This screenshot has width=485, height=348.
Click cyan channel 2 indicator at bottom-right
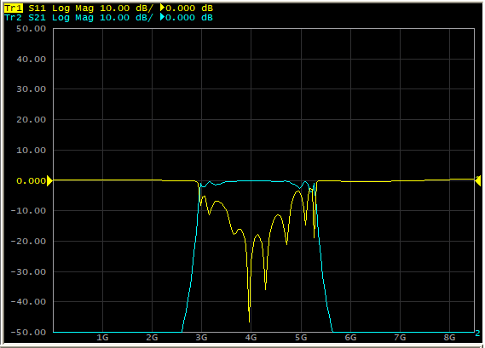pyautogui.click(x=477, y=334)
